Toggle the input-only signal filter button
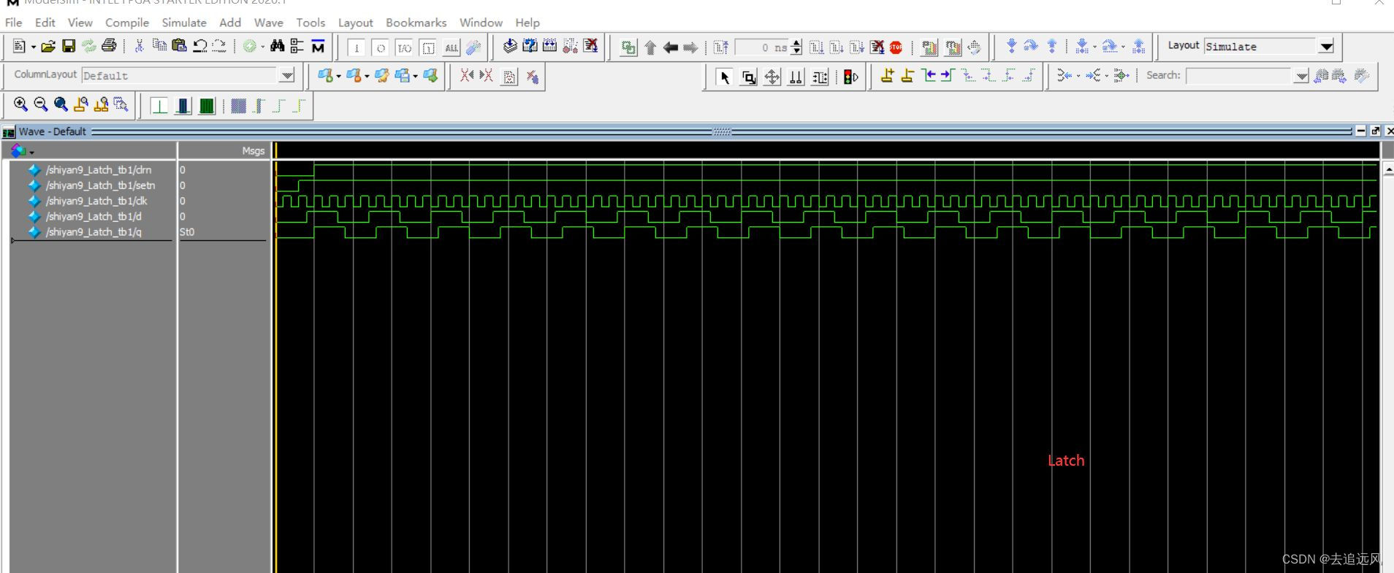Viewport: 1394px width, 573px height. click(357, 48)
